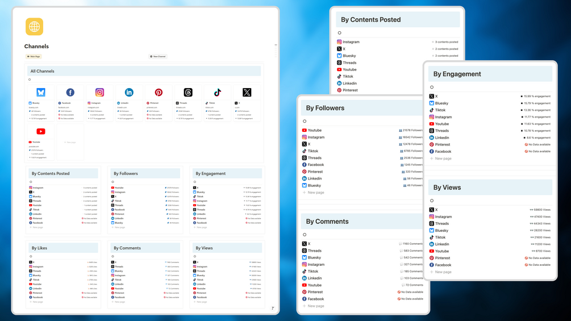The height and width of the screenshot is (321, 571).
Task: Click Instagram icon in enlarged By Contents Posted list
Action: coord(339,42)
